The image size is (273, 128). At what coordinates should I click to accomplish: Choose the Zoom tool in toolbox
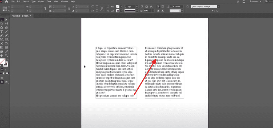6,55
